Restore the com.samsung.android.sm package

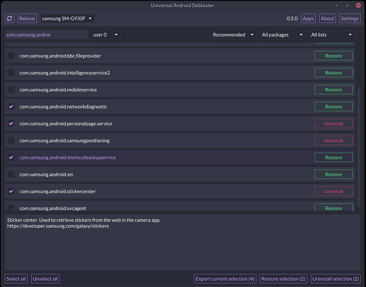click(333, 174)
